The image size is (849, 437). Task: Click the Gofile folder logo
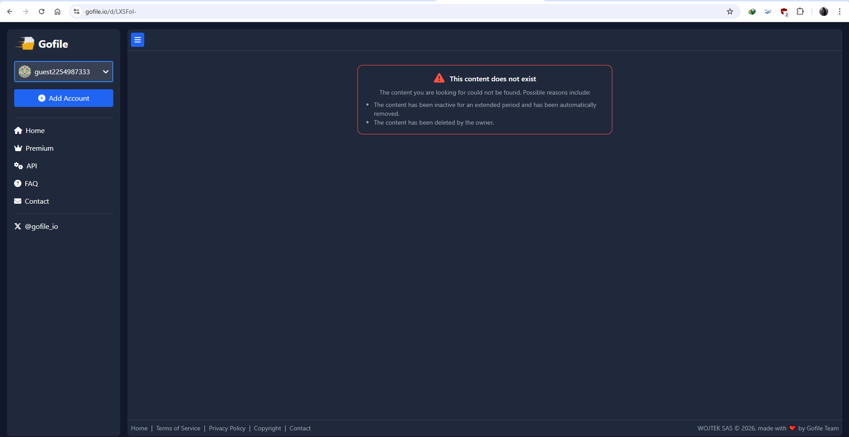[x=25, y=43]
